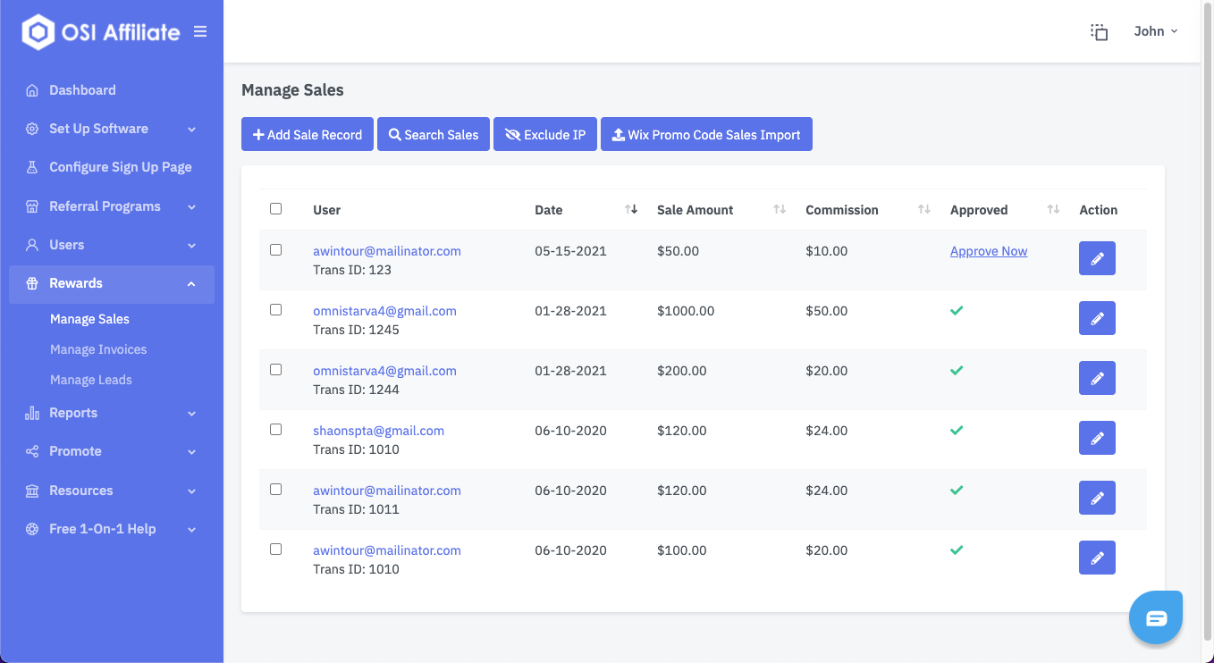Click the Approve Now link
This screenshot has height=663, width=1214.
pos(989,251)
